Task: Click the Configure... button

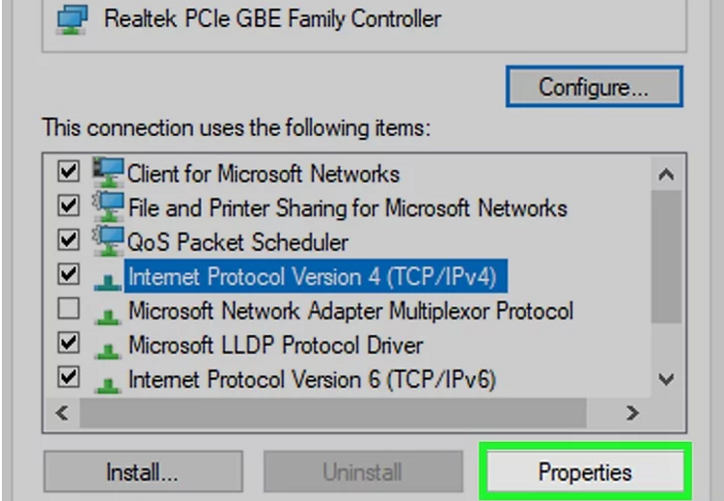Action: pyautogui.click(x=595, y=87)
